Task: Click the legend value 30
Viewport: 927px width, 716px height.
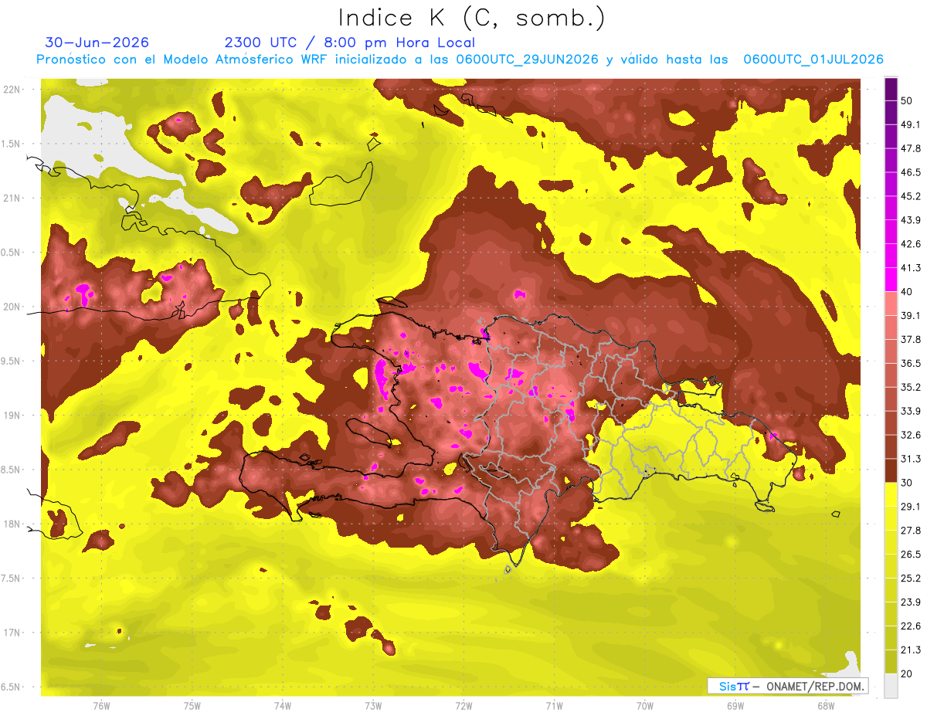Action: [x=907, y=483]
